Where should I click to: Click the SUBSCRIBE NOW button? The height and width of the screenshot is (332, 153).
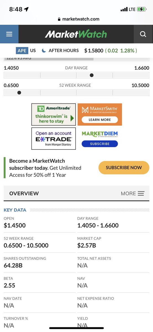coord(124,167)
